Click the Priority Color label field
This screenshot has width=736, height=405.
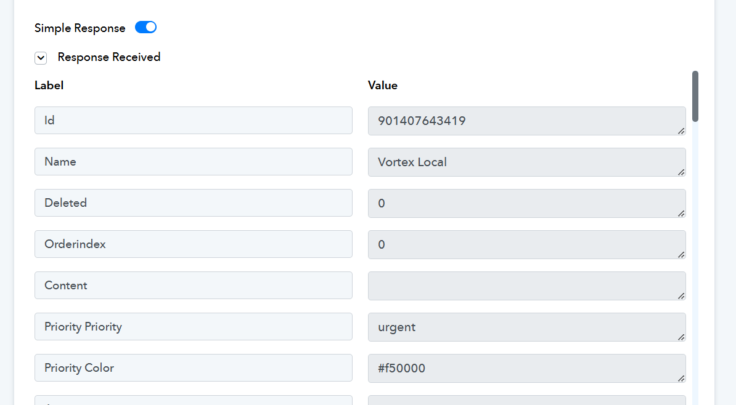point(193,368)
